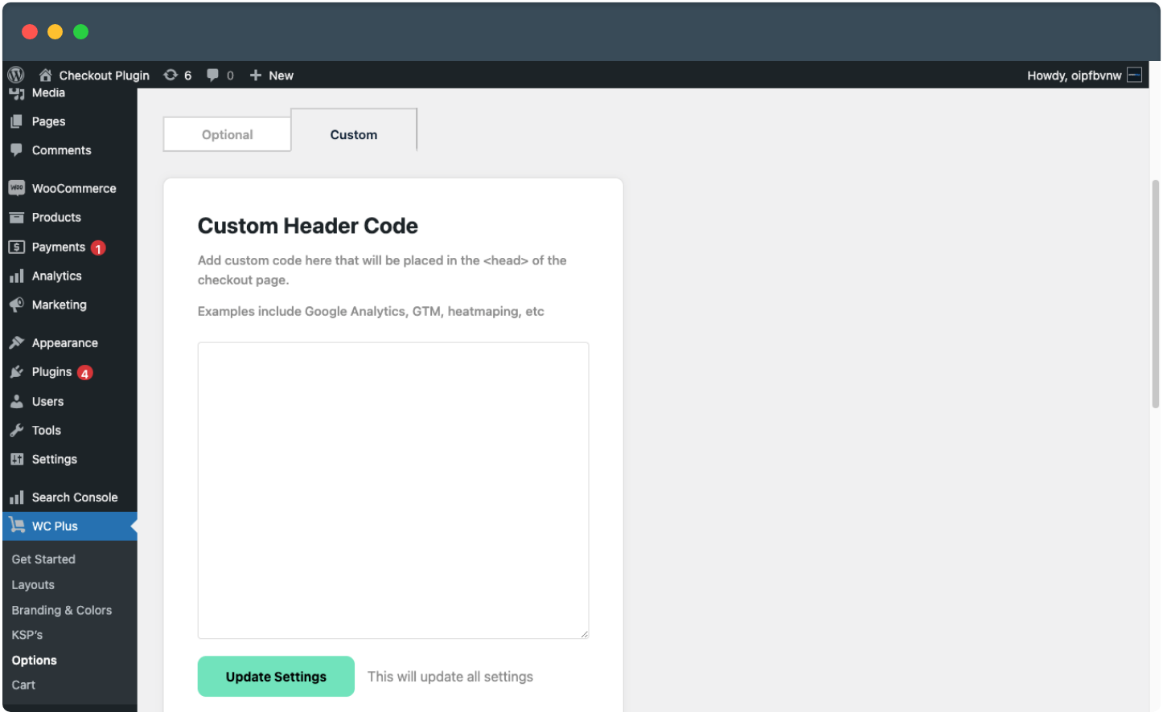Open the WooCommerce menu
Screen dimensions: 1163x712
point(74,188)
